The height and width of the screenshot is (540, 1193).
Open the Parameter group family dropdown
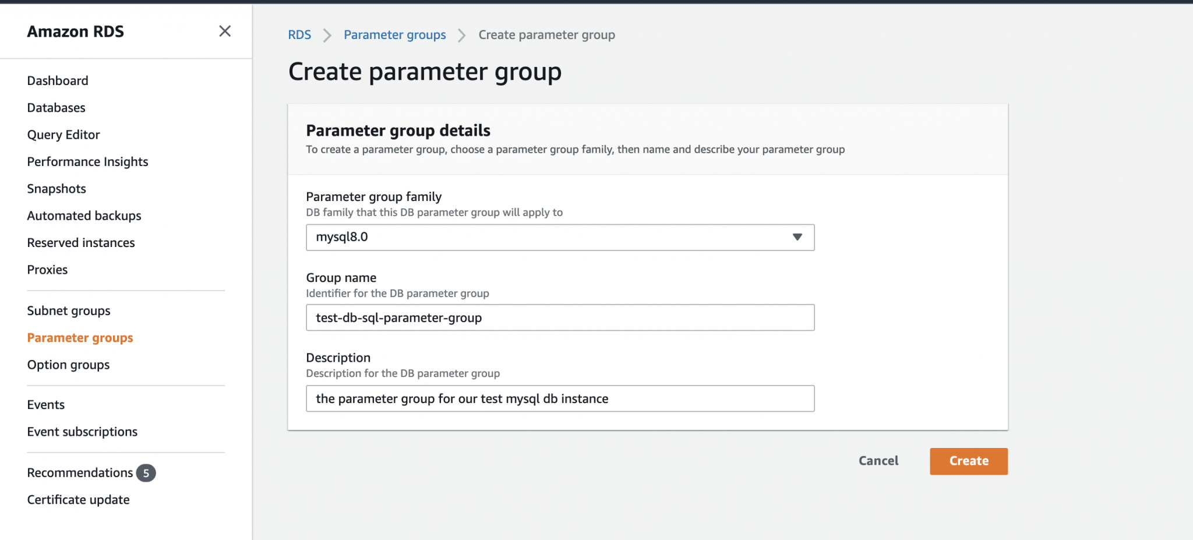coord(560,238)
